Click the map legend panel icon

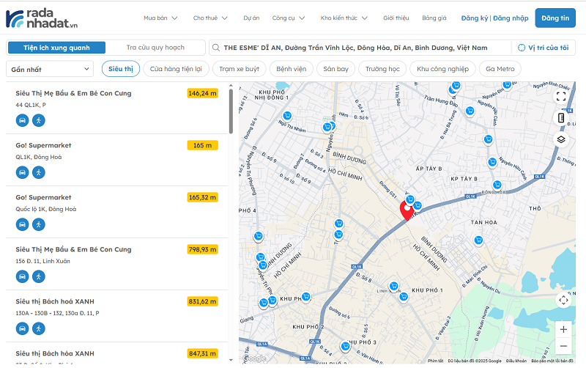point(561,117)
